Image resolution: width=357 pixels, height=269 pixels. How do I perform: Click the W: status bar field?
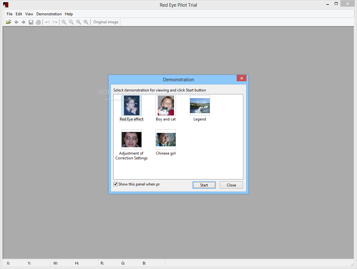click(x=56, y=263)
